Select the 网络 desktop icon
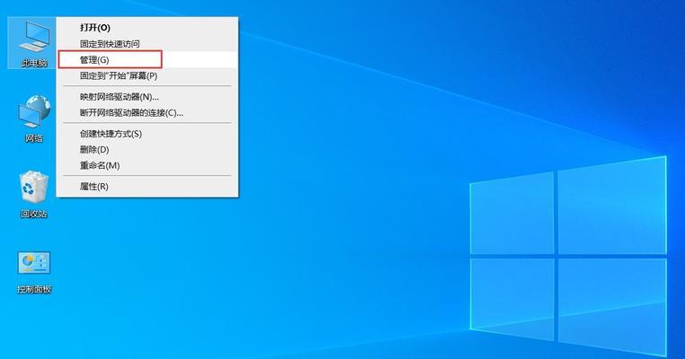Image resolution: width=685 pixels, height=359 pixels. (x=33, y=119)
